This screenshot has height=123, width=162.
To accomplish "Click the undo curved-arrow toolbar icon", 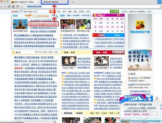I will 17,7.
